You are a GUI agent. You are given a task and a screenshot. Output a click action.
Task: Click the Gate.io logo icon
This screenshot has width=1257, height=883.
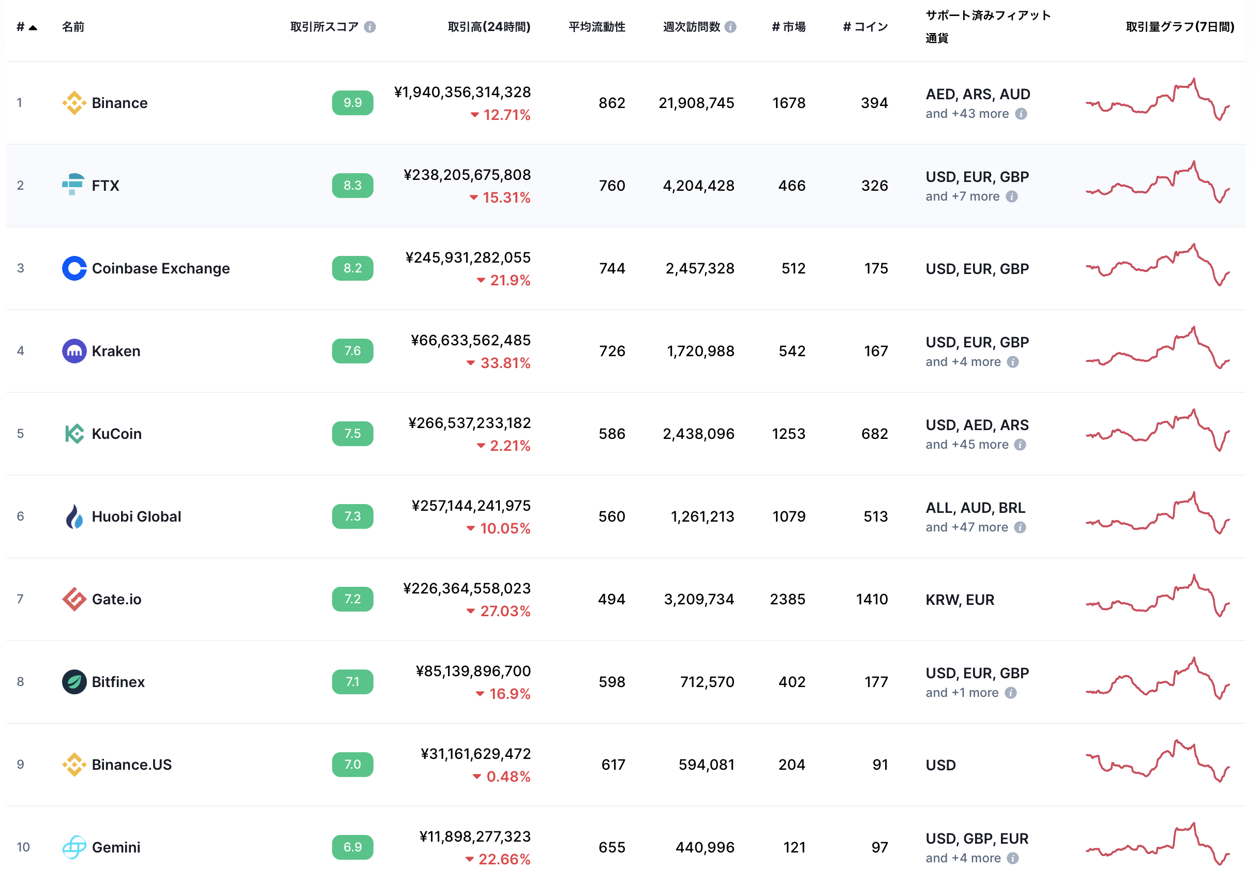[74, 599]
